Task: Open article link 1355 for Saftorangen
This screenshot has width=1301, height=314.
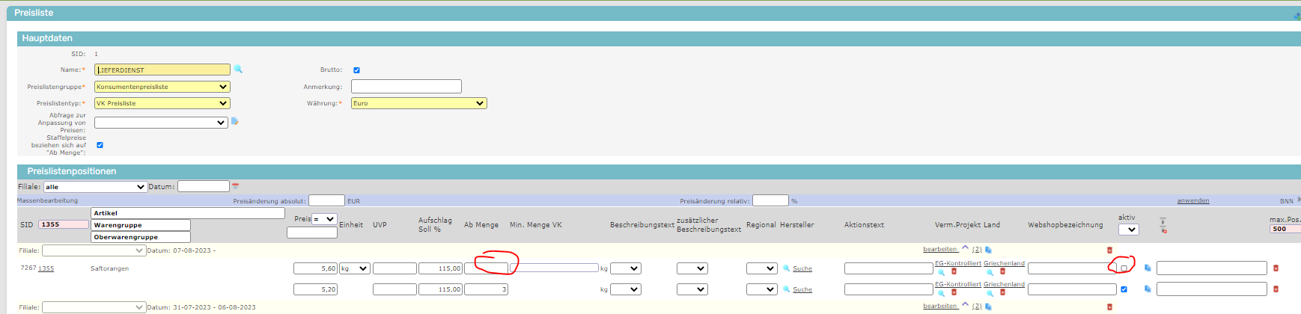Action: pos(46,268)
